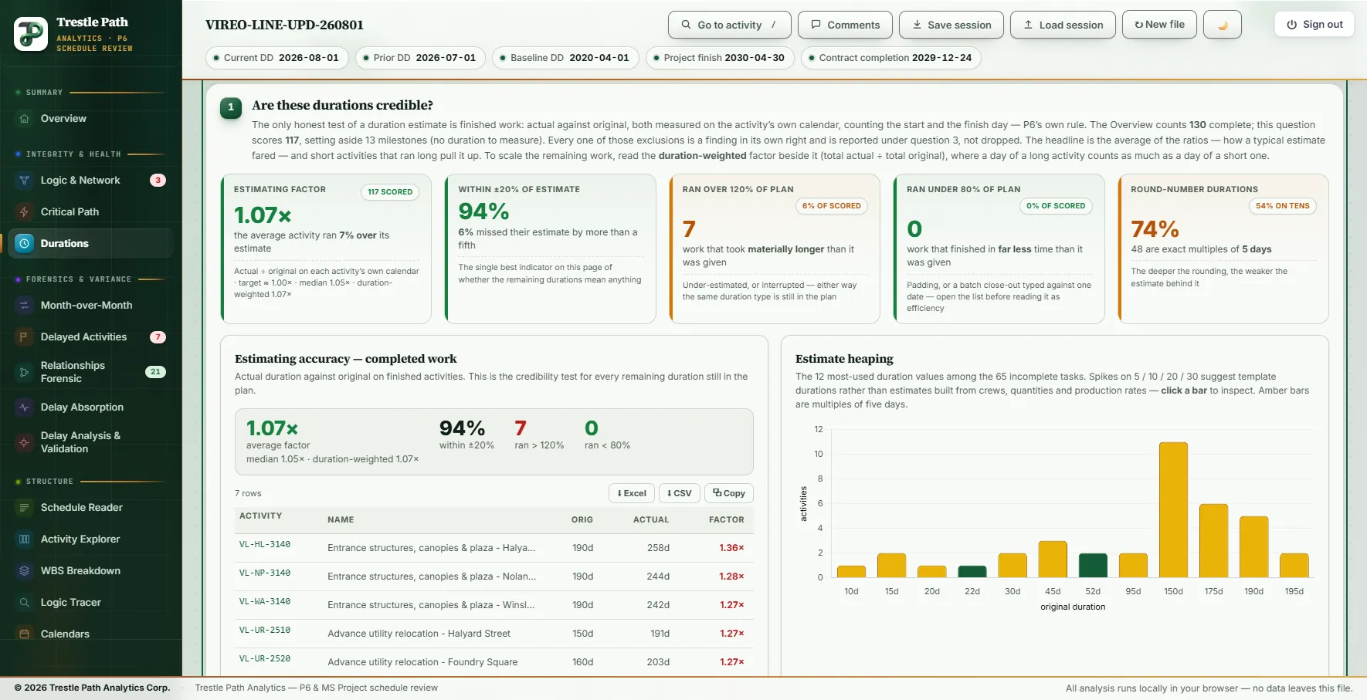Viewport: 1367px width, 700px height.
Task: Click the 175d bar in the chart
Action: 1213,540
